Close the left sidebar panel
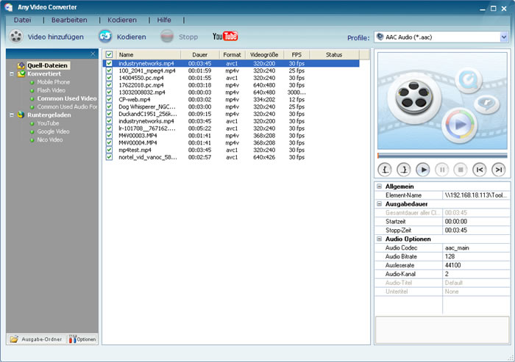Screen dimensions: 515x362 coord(93,54)
